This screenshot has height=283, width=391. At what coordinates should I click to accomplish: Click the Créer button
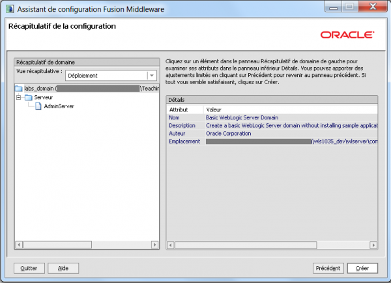[362, 268]
